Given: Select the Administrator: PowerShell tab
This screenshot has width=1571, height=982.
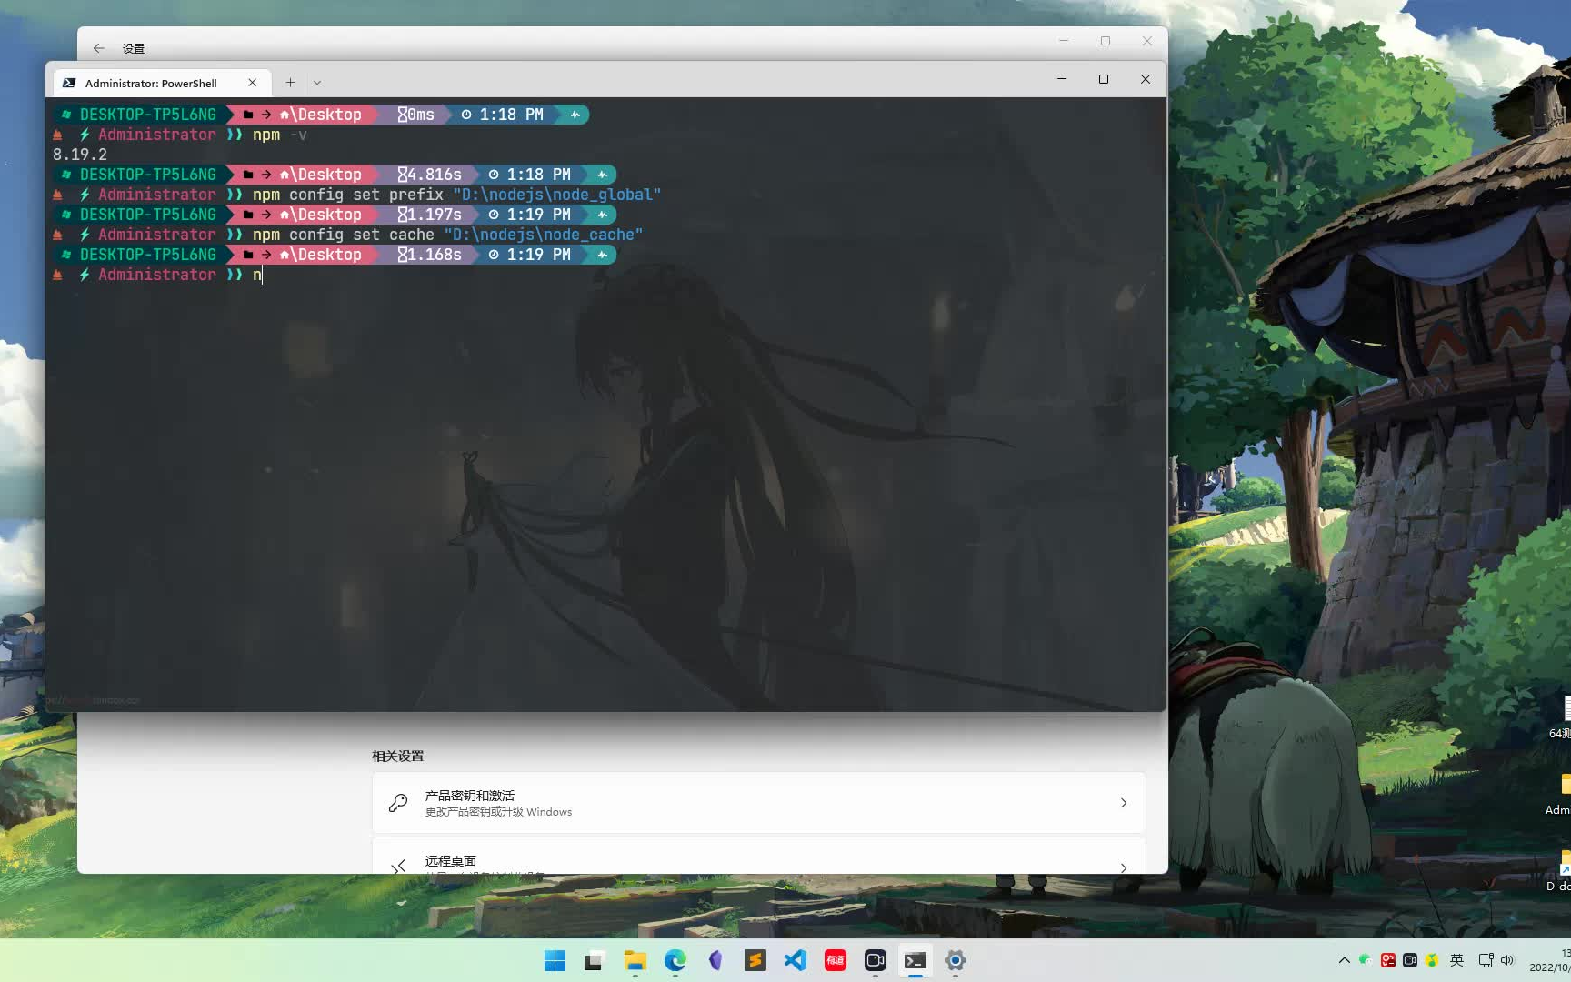Looking at the screenshot, I should pyautogui.click(x=162, y=83).
